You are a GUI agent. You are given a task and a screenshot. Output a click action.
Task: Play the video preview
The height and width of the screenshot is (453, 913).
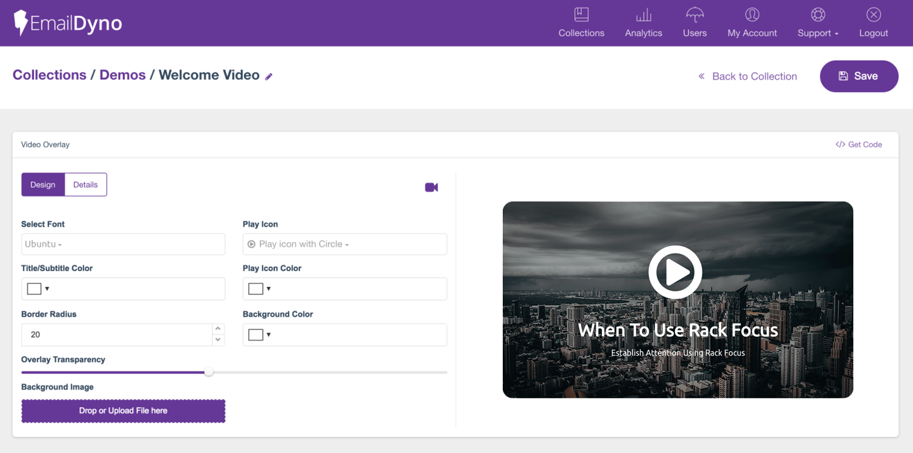[676, 272]
